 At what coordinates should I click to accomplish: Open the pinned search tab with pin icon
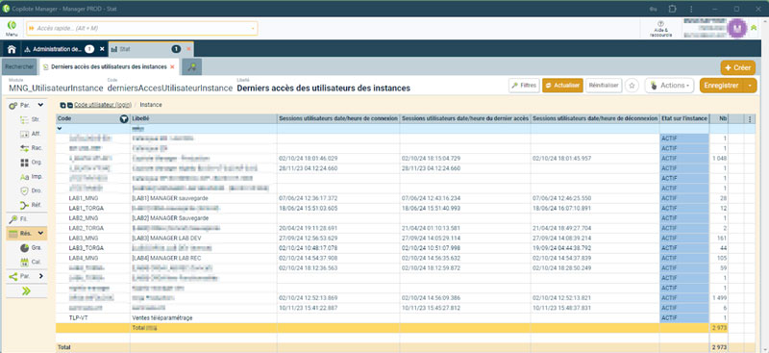[x=191, y=66]
